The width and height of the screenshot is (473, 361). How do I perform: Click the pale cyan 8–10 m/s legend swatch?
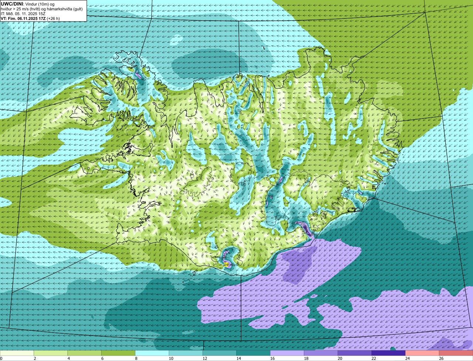(152, 353)
